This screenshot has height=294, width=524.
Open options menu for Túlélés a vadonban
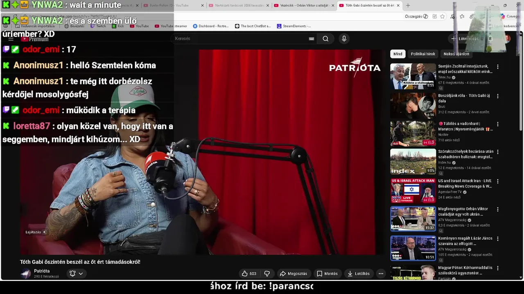point(498,124)
